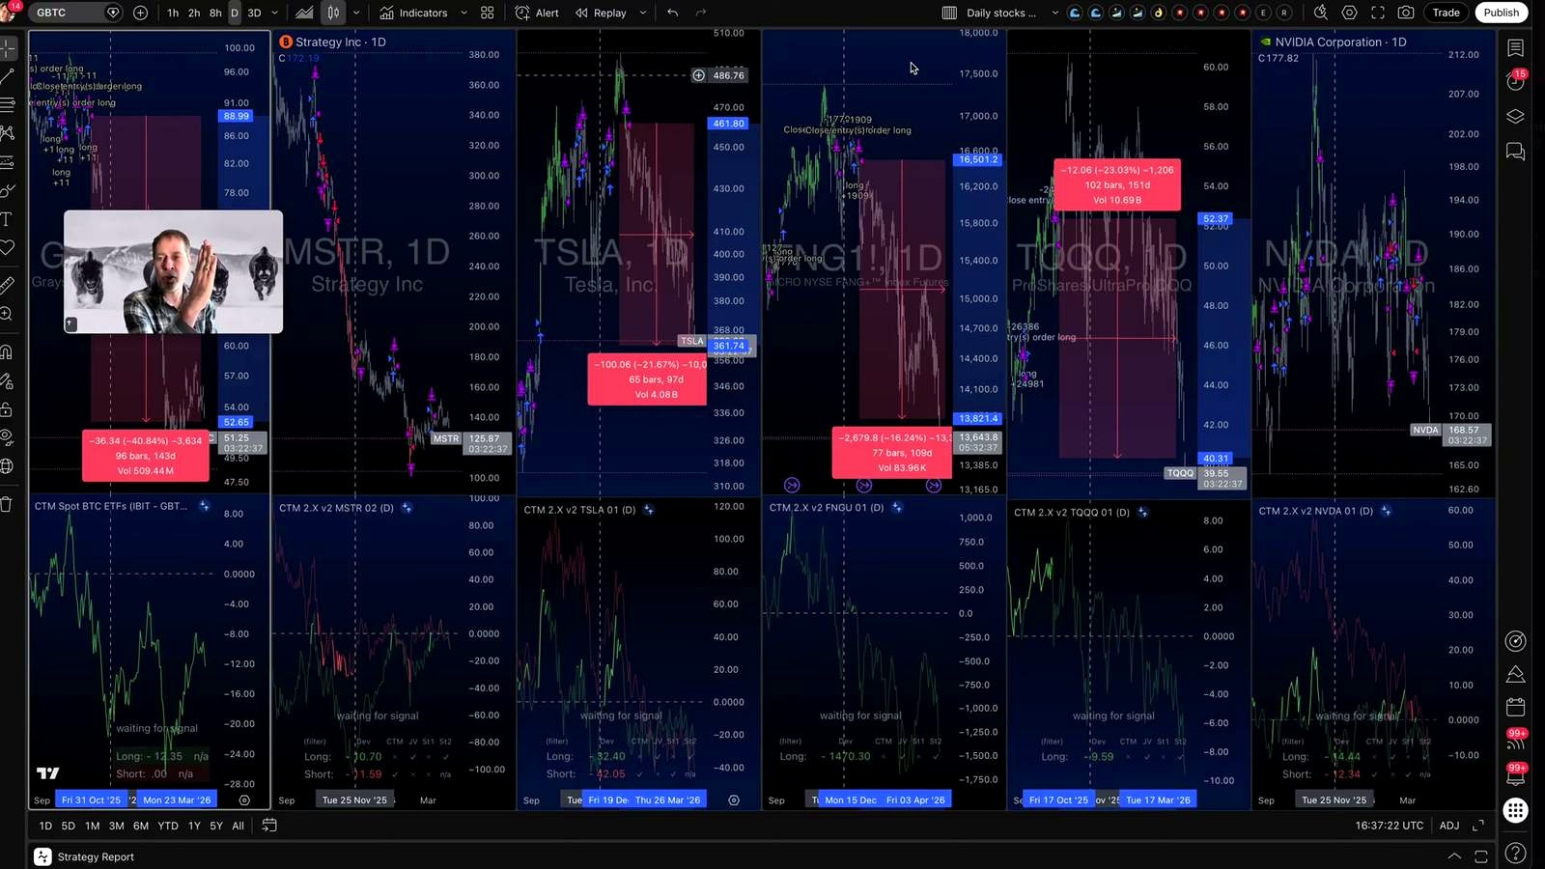This screenshot has width=1545, height=869.
Task: Click the TSLA -100.06 (-21.67%) measurement label
Action: tap(647, 379)
